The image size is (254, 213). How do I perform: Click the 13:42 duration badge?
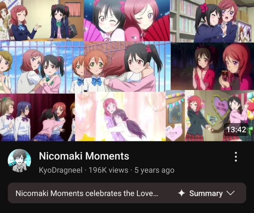236,130
